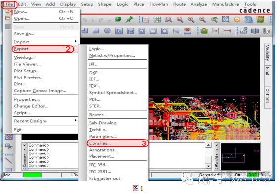Click the unfilled rectangle shape icon
Image resolution: width=279 pixels, height=193 pixels.
coord(153,31)
